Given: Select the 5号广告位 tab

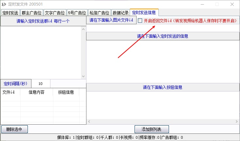Looking at the screenshot, I should (x=77, y=13).
